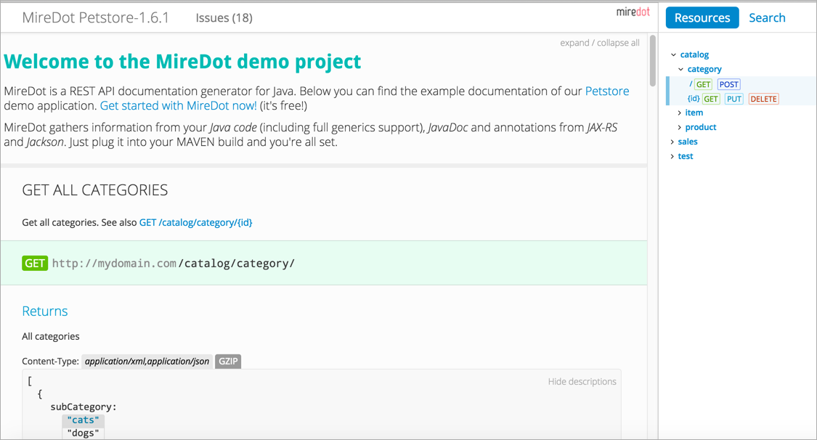Click the test tree label
Screen dimensions: 817x440
pos(685,156)
